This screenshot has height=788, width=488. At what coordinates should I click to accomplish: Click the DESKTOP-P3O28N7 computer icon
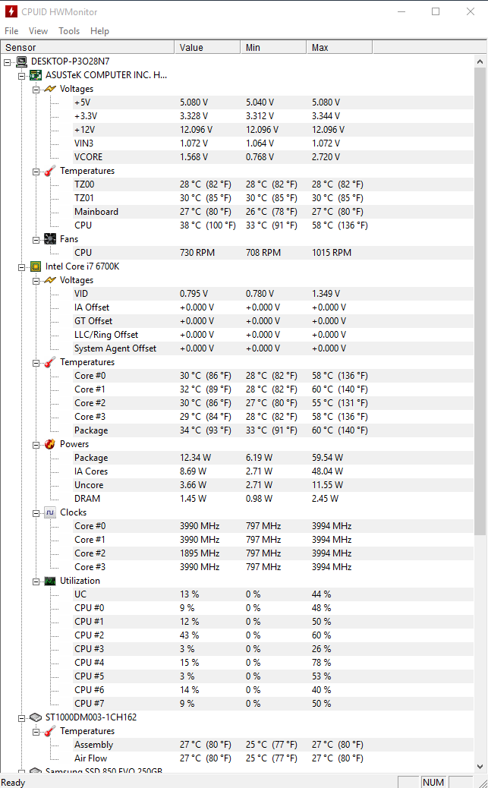point(22,61)
